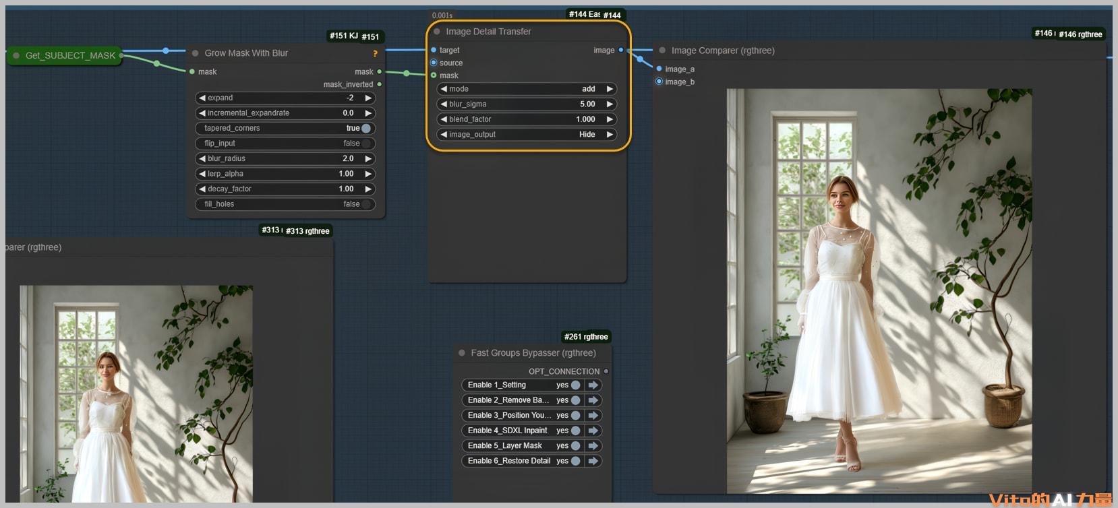Increase expand value with right arrow
The height and width of the screenshot is (508, 1118).
(x=368, y=98)
